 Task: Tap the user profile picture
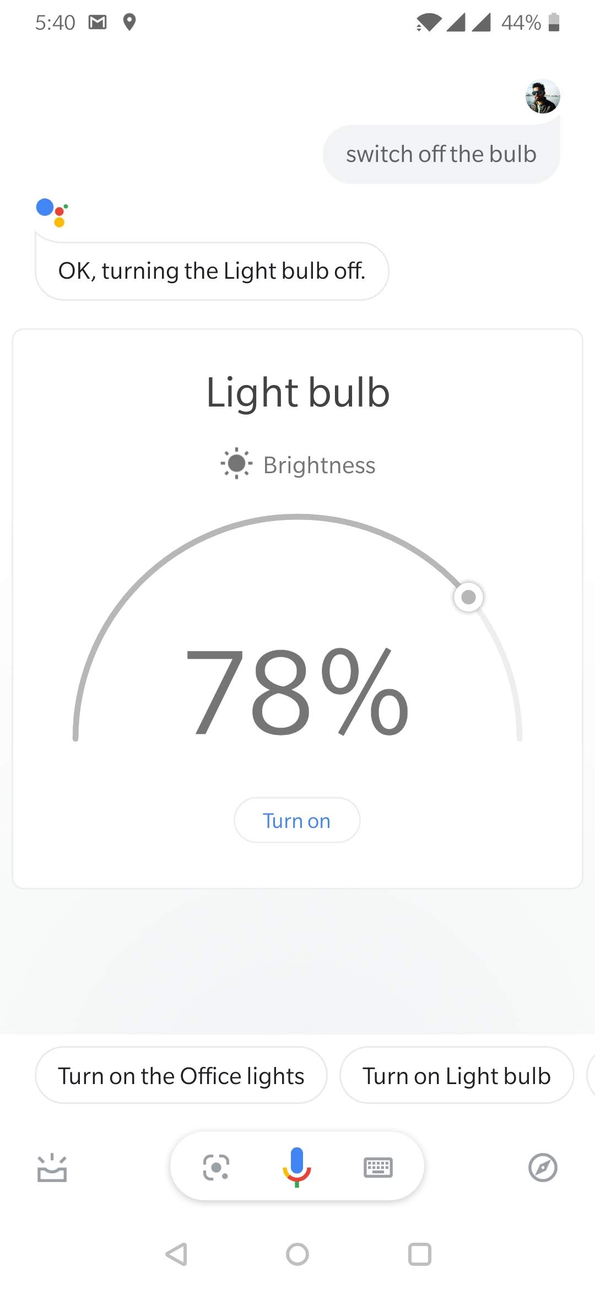pyautogui.click(x=543, y=96)
